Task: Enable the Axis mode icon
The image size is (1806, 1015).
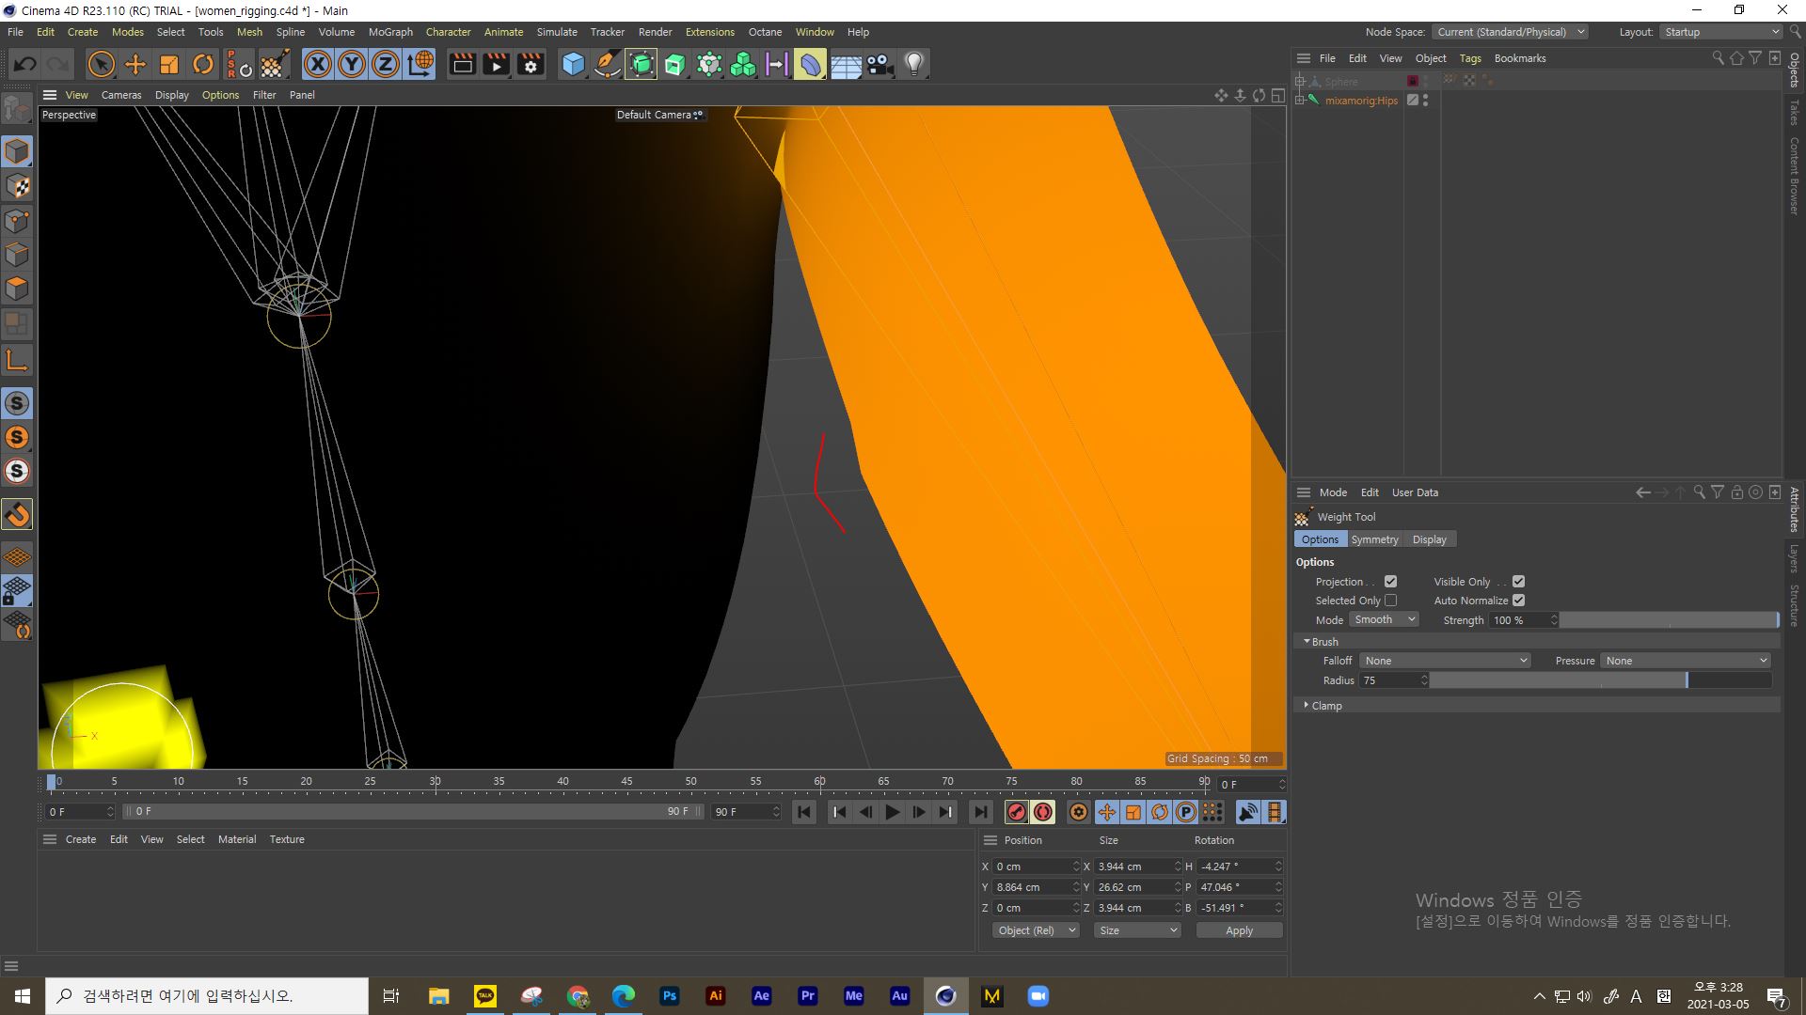Action: coord(17,360)
